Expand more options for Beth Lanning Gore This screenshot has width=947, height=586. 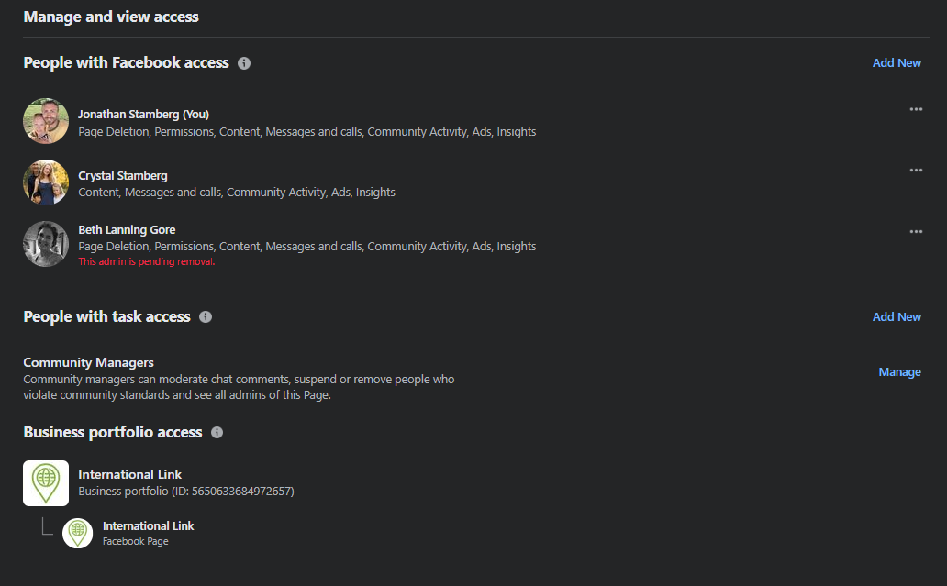coord(916,232)
